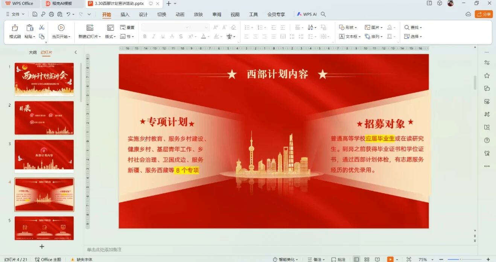The width and height of the screenshot is (496, 262).
Task: Toggle reading view in status bar
Action: point(377,259)
